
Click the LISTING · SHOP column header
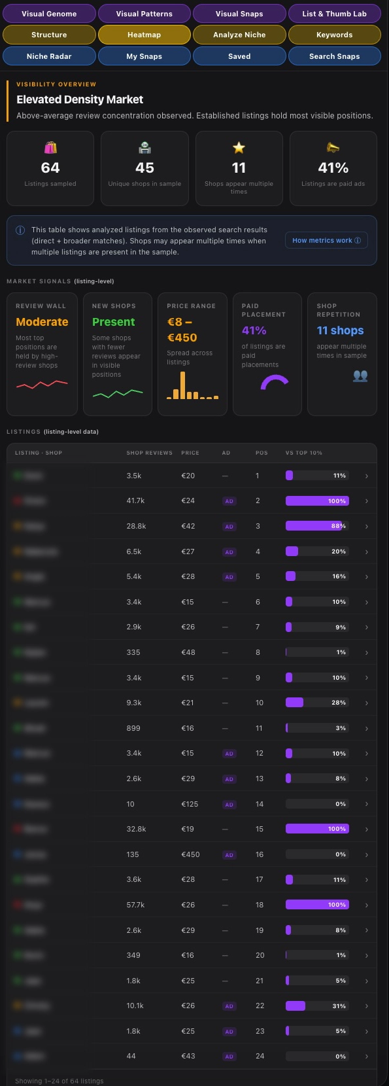(39, 453)
